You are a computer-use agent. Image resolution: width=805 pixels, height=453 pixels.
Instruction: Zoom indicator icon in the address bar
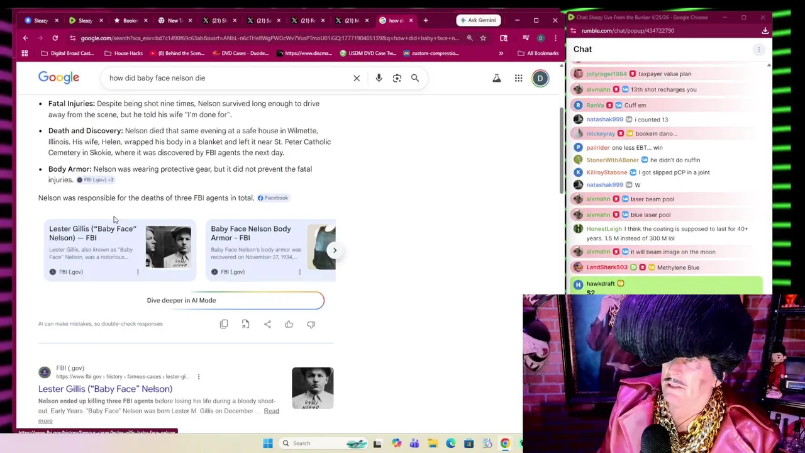(x=469, y=38)
